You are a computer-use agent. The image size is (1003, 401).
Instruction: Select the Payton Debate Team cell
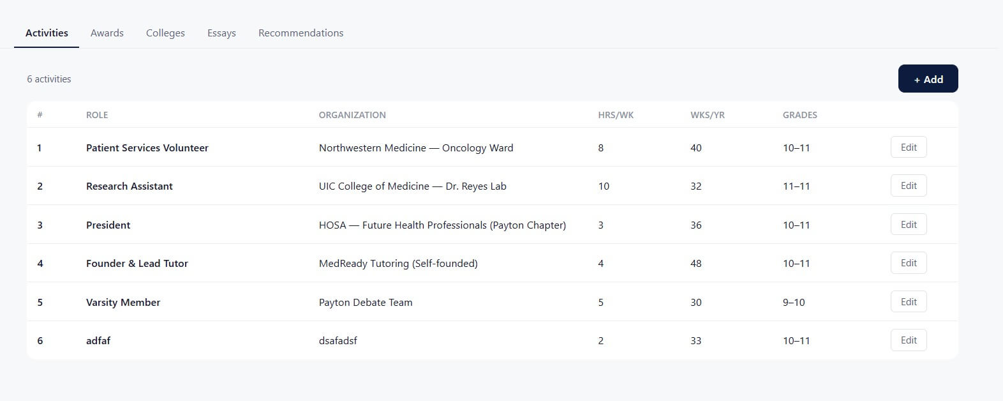366,303
